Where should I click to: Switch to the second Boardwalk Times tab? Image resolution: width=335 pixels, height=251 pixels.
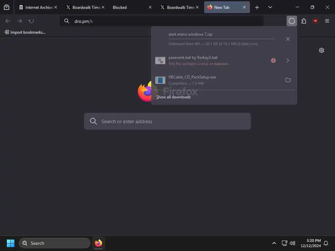(x=180, y=7)
